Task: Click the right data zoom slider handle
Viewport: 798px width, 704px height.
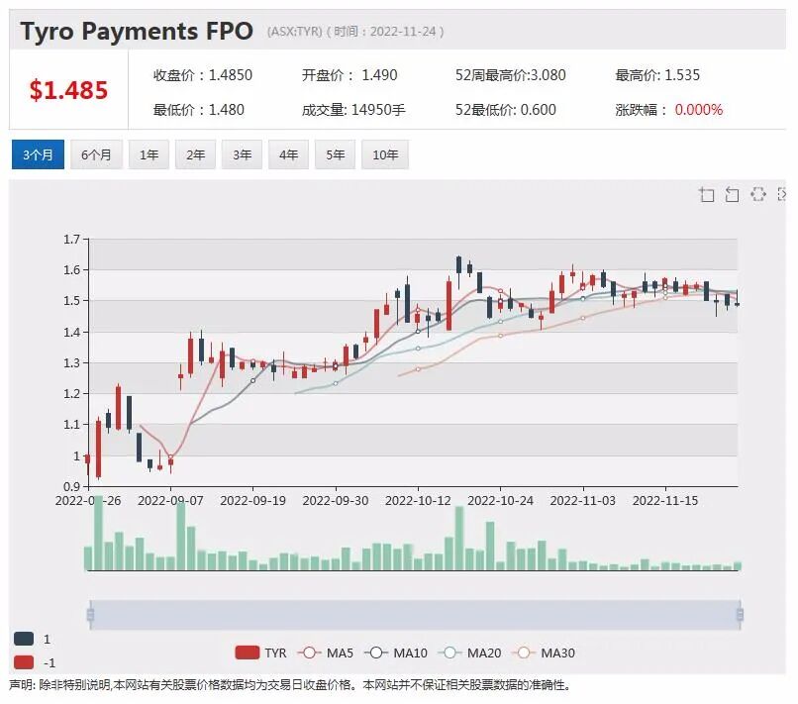Action: tap(740, 615)
